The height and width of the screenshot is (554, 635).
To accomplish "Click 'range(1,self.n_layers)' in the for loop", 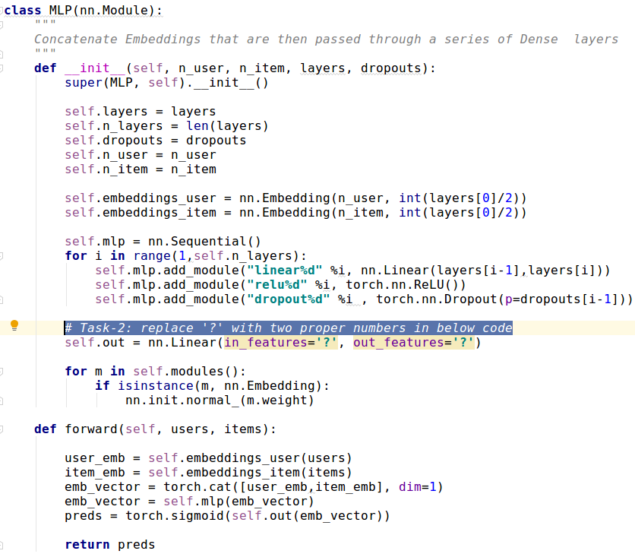I will (216, 256).
